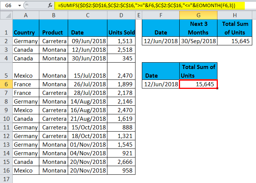The width and height of the screenshot is (256, 183).
Task: Click the fx insert function icon
Action: [x=50, y=5]
